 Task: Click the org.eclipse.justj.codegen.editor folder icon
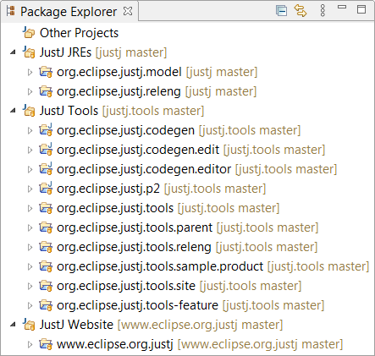pyautogui.click(x=46, y=169)
